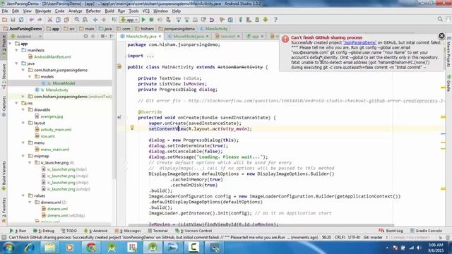Expand the androidTest package node
452x254 pixels.
pyautogui.click(x=23, y=97)
